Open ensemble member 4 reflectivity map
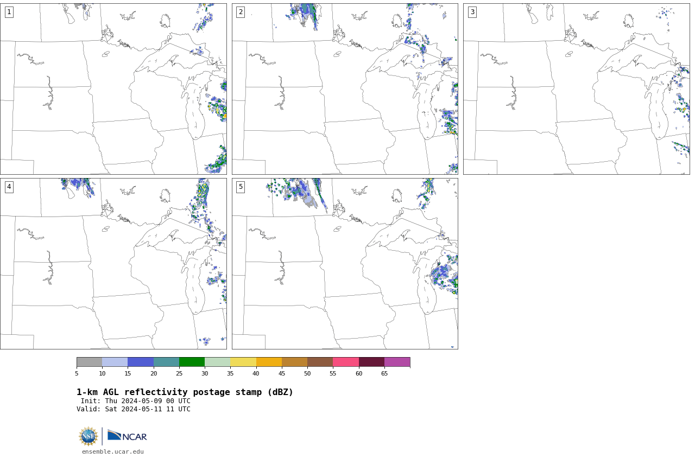 [113, 264]
